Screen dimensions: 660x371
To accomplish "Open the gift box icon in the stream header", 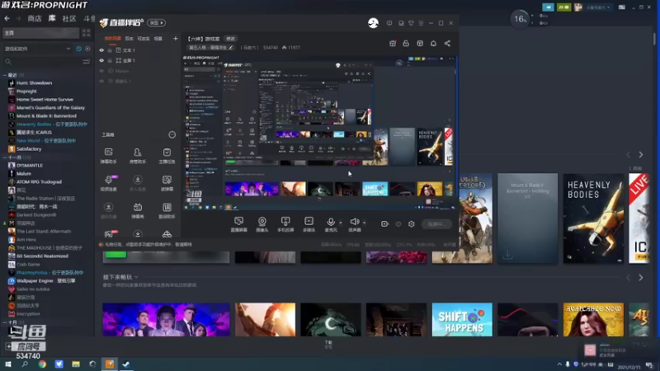I will [393, 44].
